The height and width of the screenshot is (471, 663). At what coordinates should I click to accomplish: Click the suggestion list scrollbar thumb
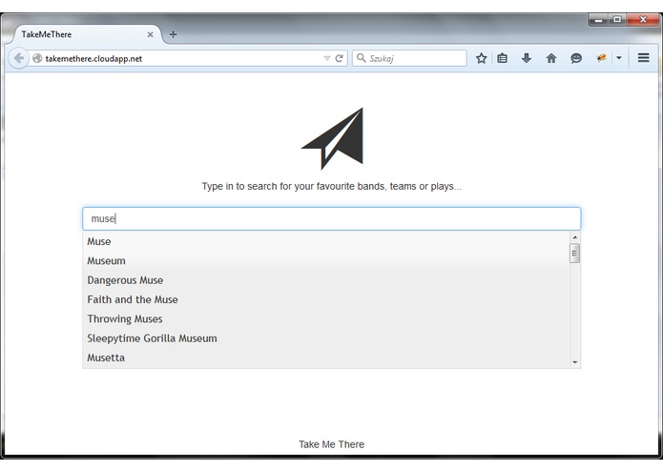[574, 254]
